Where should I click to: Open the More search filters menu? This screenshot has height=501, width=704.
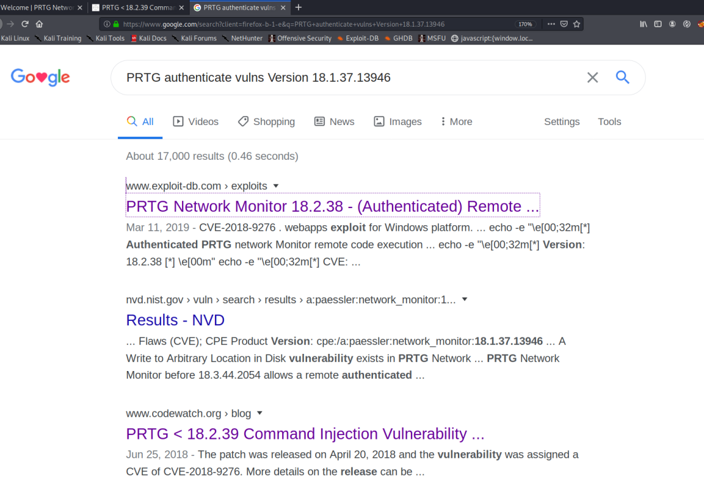[456, 122]
